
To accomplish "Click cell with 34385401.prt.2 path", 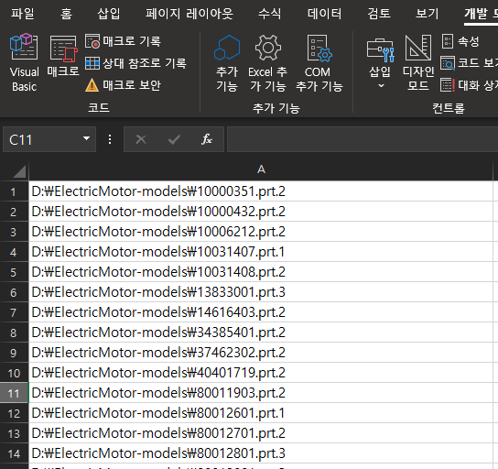I will tap(261, 333).
